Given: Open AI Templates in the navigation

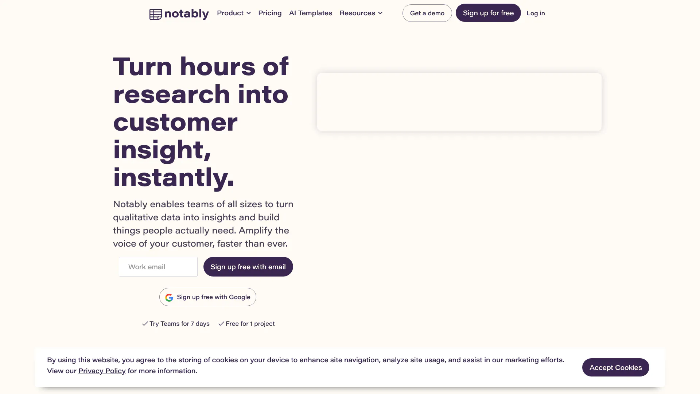Looking at the screenshot, I should 310,13.
